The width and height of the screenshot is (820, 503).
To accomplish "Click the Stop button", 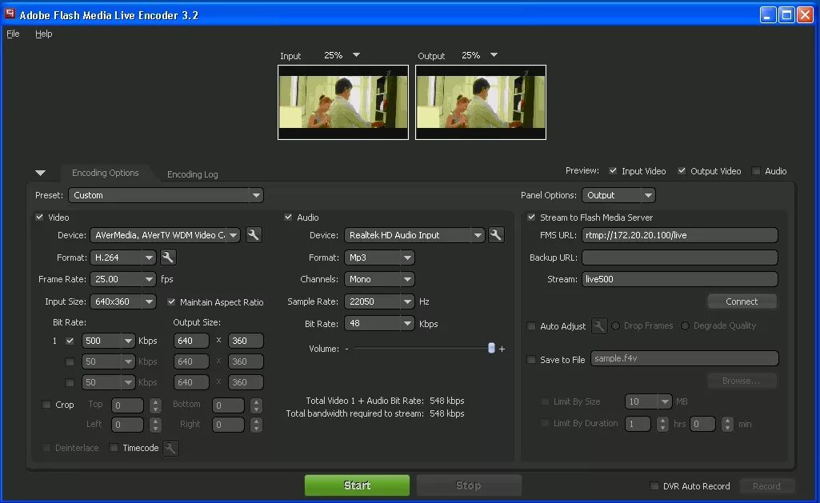I will [x=469, y=485].
